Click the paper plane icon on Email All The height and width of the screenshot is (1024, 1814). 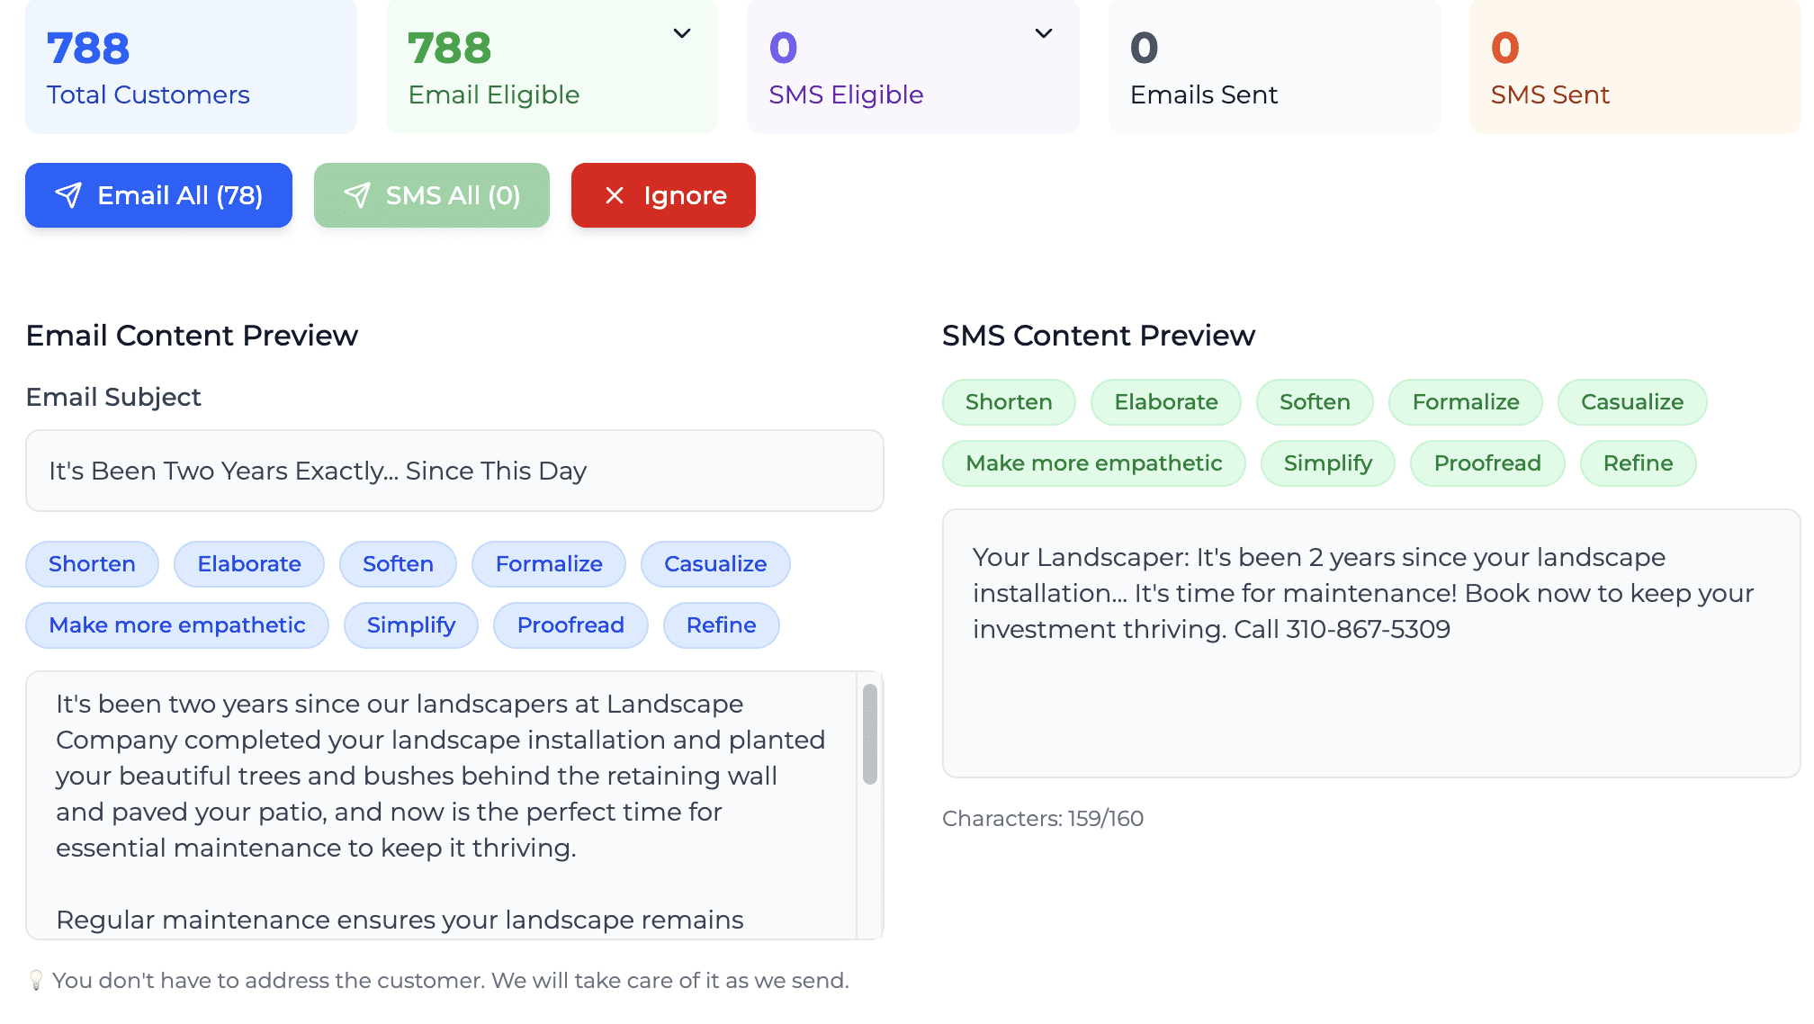tap(69, 194)
